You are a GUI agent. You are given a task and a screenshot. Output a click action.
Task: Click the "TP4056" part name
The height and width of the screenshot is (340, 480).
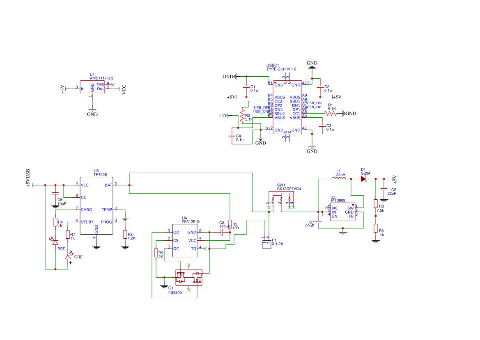(x=100, y=175)
